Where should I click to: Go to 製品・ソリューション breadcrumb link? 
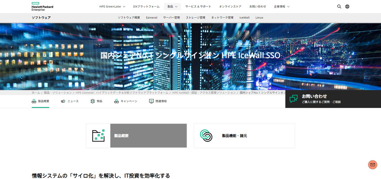coord(58,93)
